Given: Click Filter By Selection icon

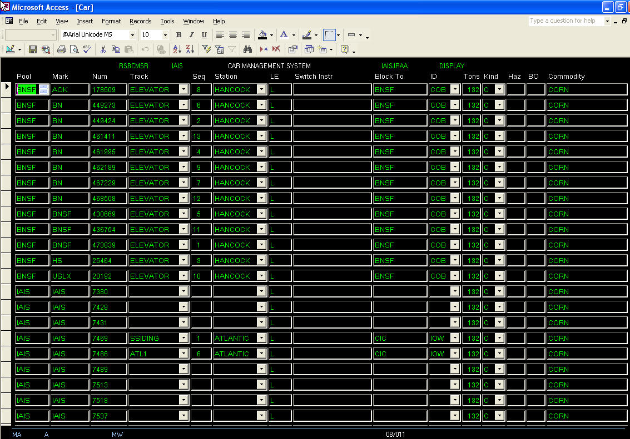Looking at the screenshot, I should pos(206,49).
